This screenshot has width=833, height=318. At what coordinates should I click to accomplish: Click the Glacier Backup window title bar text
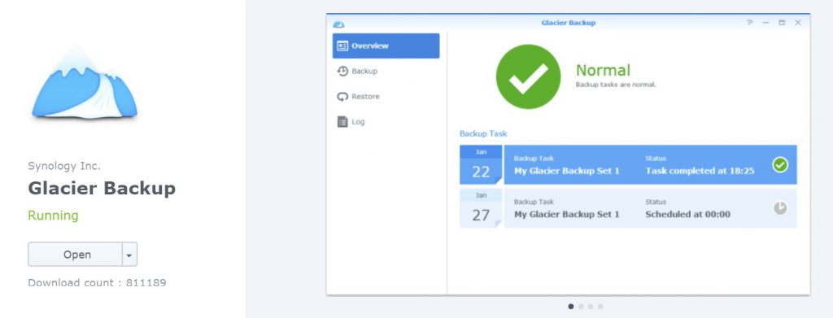[569, 23]
